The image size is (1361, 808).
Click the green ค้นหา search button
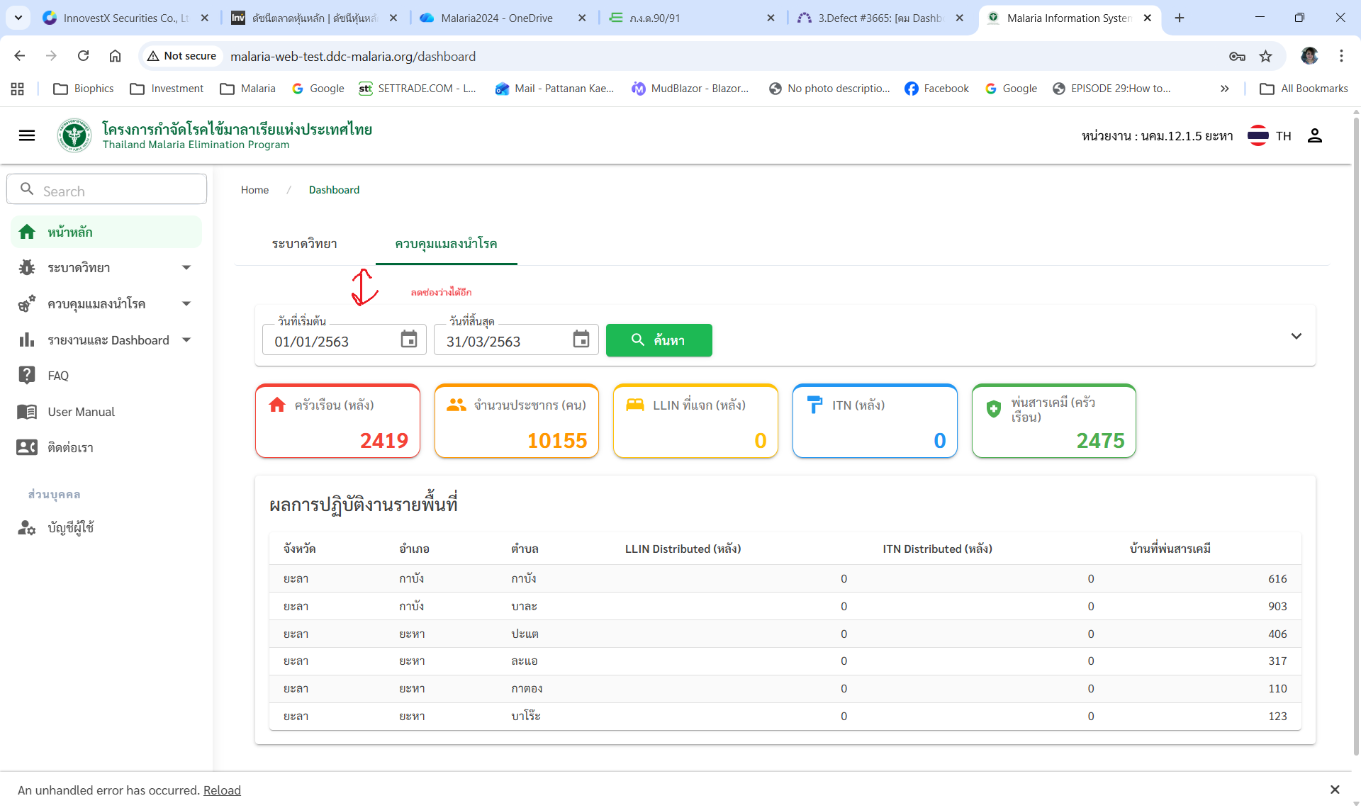(659, 340)
